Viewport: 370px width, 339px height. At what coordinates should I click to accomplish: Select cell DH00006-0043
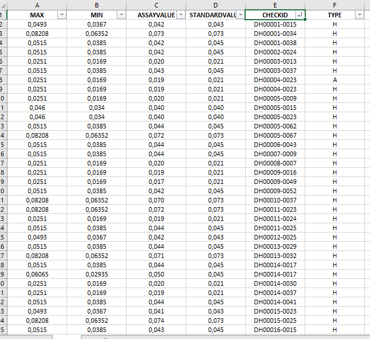[275, 145]
